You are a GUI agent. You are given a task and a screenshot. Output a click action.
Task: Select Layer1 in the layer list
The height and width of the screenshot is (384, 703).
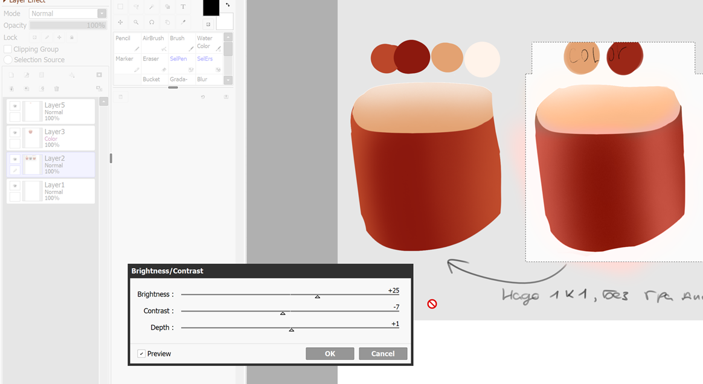click(51, 191)
